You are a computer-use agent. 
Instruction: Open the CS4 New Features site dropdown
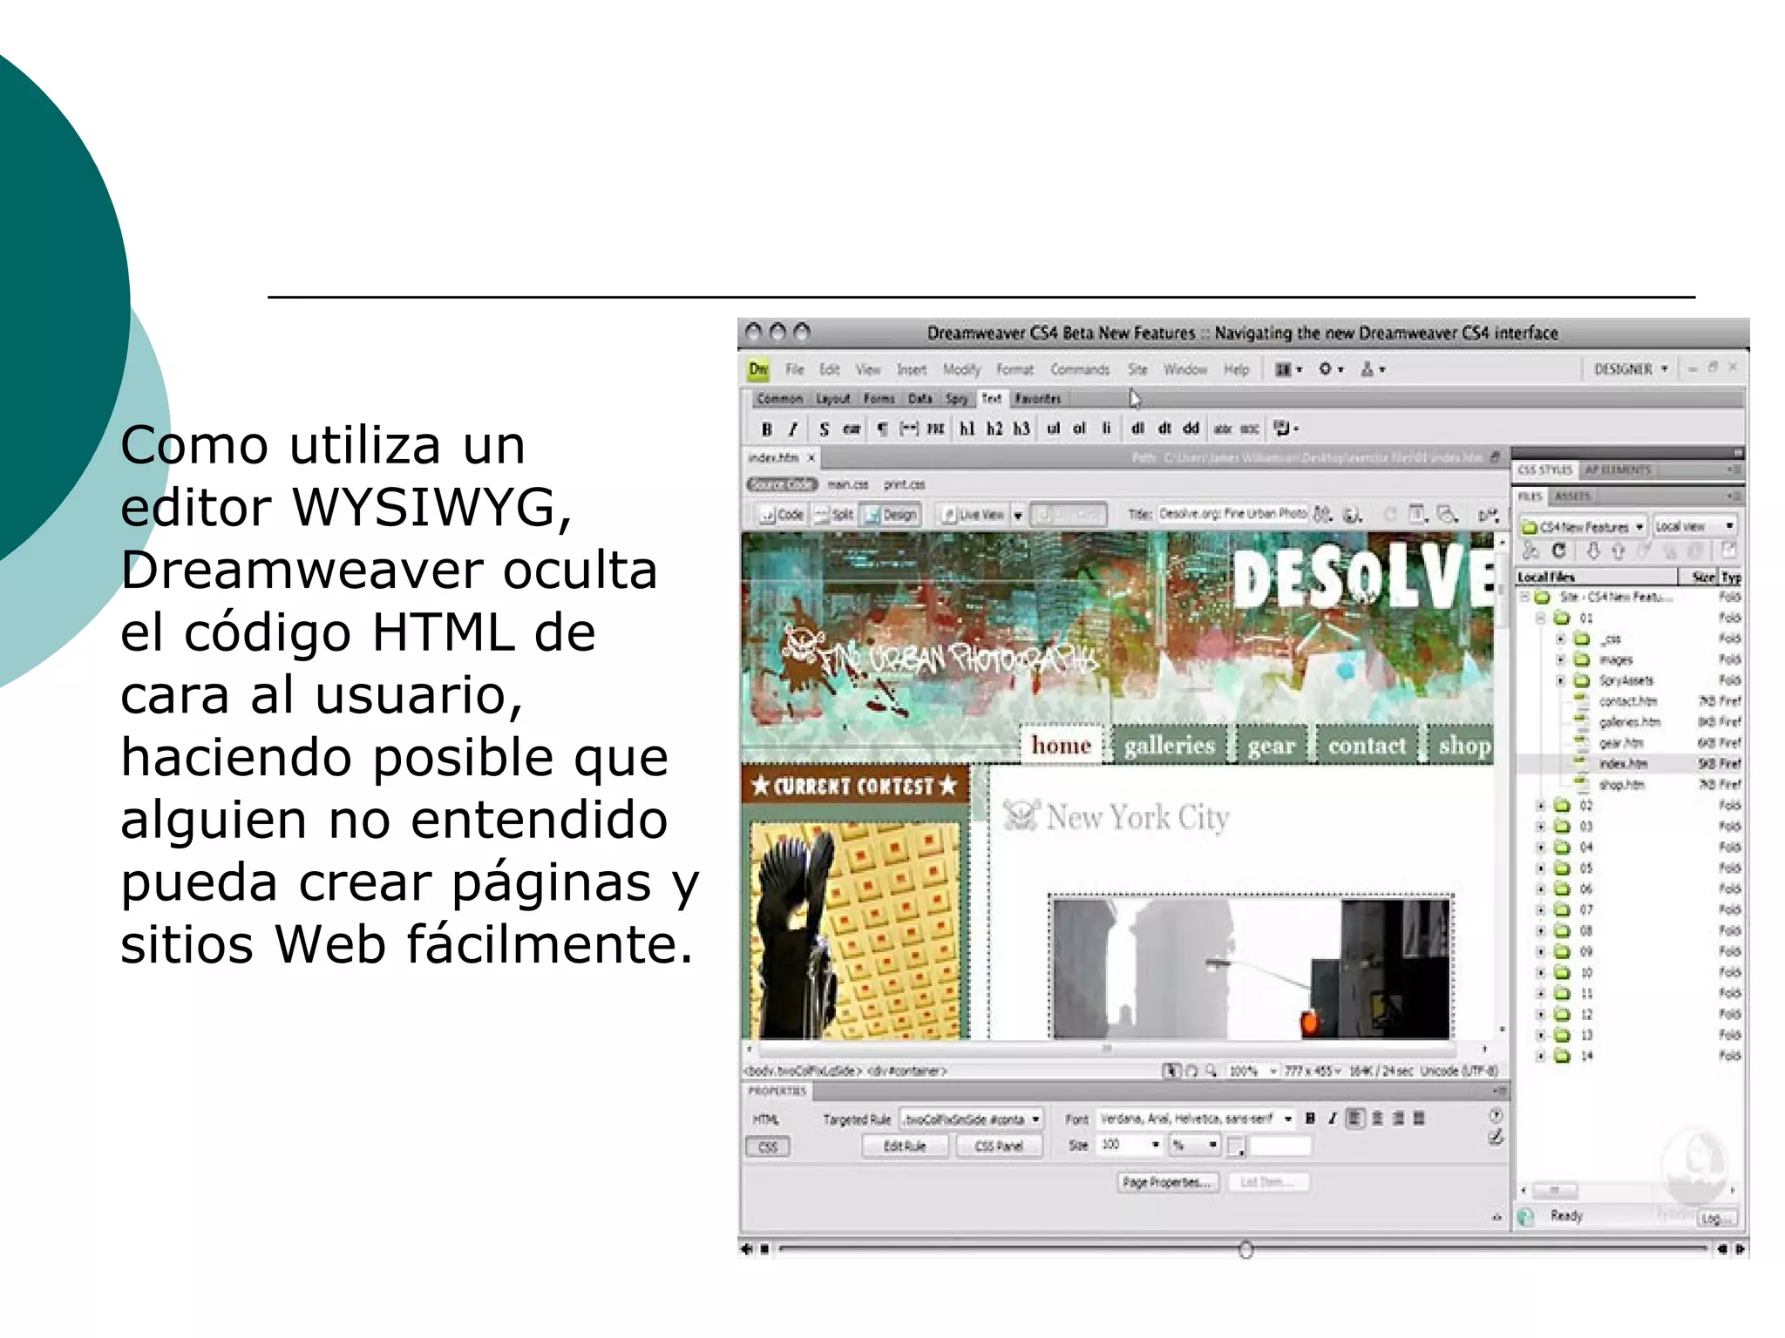[1583, 527]
